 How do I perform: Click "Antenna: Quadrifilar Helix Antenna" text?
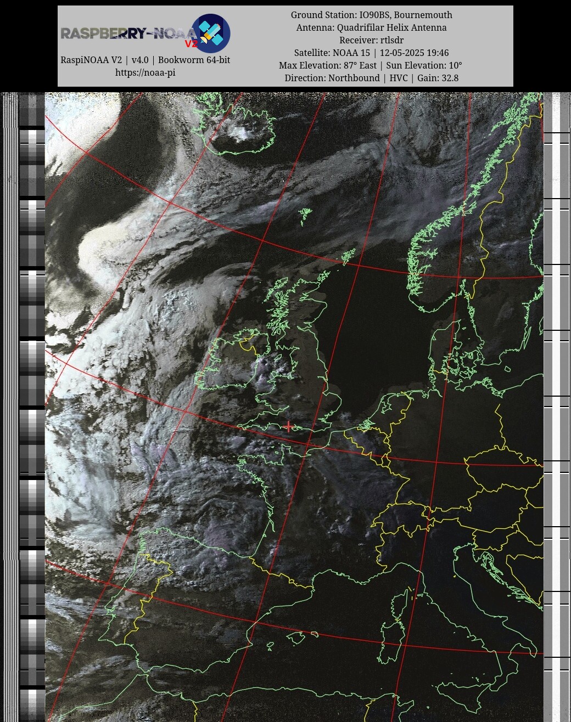(372, 27)
